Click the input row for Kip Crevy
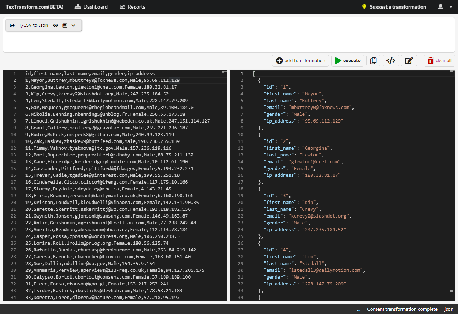Viewport: 458px width, 314px height. (97, 94)
